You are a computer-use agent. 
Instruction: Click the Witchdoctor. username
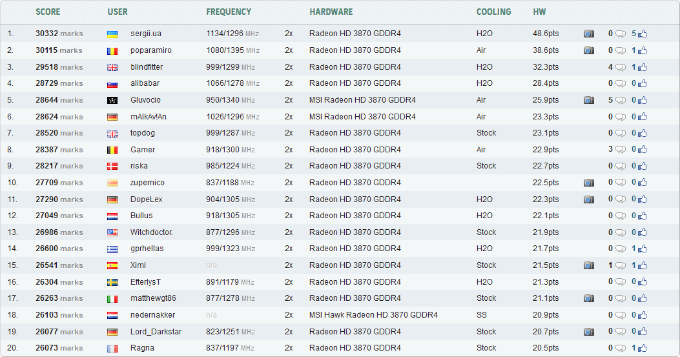(x=152, y=232)
